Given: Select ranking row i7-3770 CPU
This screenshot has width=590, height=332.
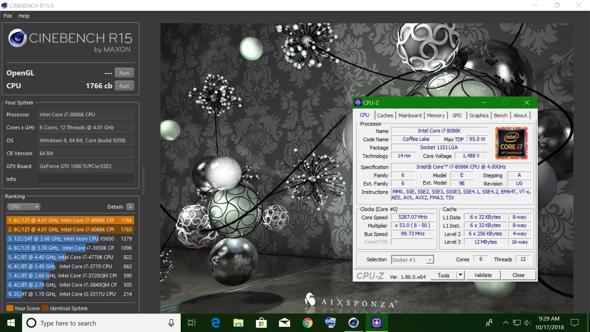Looking at the screenshot, I should pyautogui.click(x=70, y=266).
